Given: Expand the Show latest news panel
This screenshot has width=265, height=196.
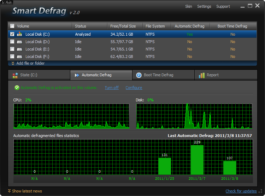Looking at the screenshot, I should click(x=25, y=191).
